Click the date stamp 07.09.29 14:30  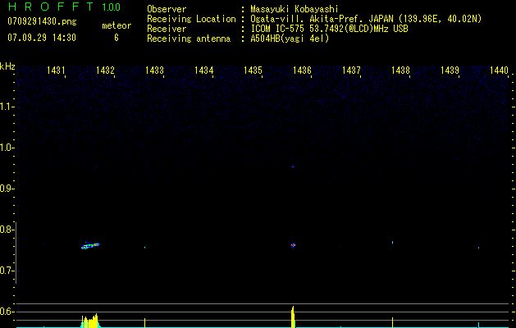[42, 38]
